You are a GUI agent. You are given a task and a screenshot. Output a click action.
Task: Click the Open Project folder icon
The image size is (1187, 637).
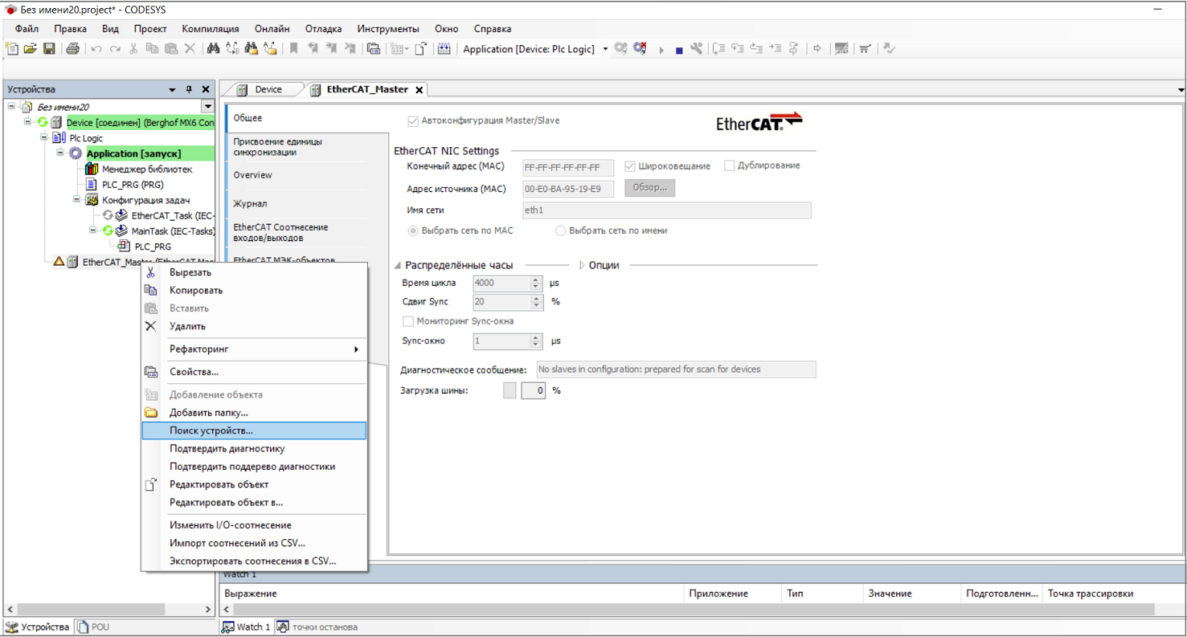tap(31, 49)
